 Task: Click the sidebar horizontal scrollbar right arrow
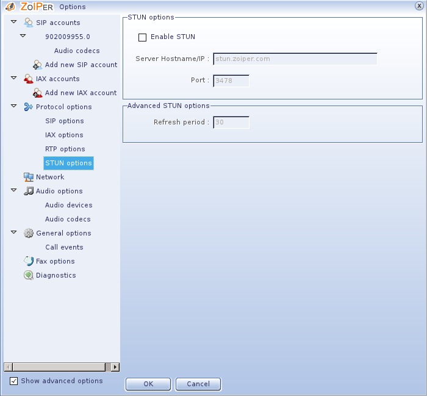[115, 367]
